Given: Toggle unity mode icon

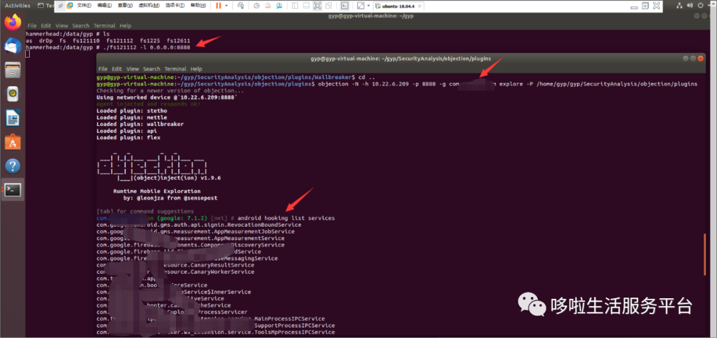Looking at the screenshot, I should tap(329, 6).
